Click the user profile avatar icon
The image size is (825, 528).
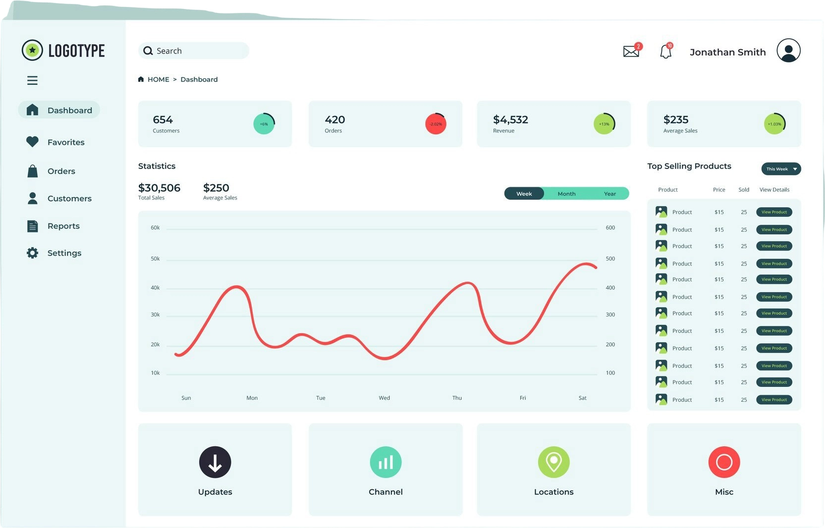tap(788, 51)
